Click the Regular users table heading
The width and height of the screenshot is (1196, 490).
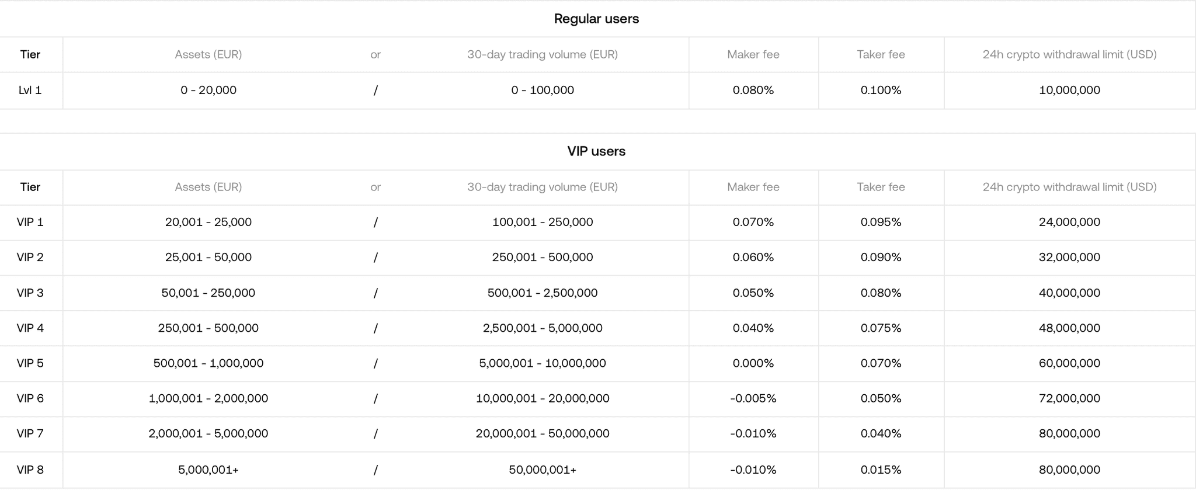596,19
